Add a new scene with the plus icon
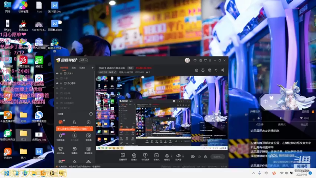This screenshot has width=316, height=178. 92,68
